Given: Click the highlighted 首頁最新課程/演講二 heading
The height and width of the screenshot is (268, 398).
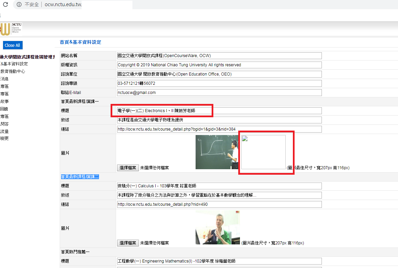Looking at the screenshot, I should pos(80,177).
